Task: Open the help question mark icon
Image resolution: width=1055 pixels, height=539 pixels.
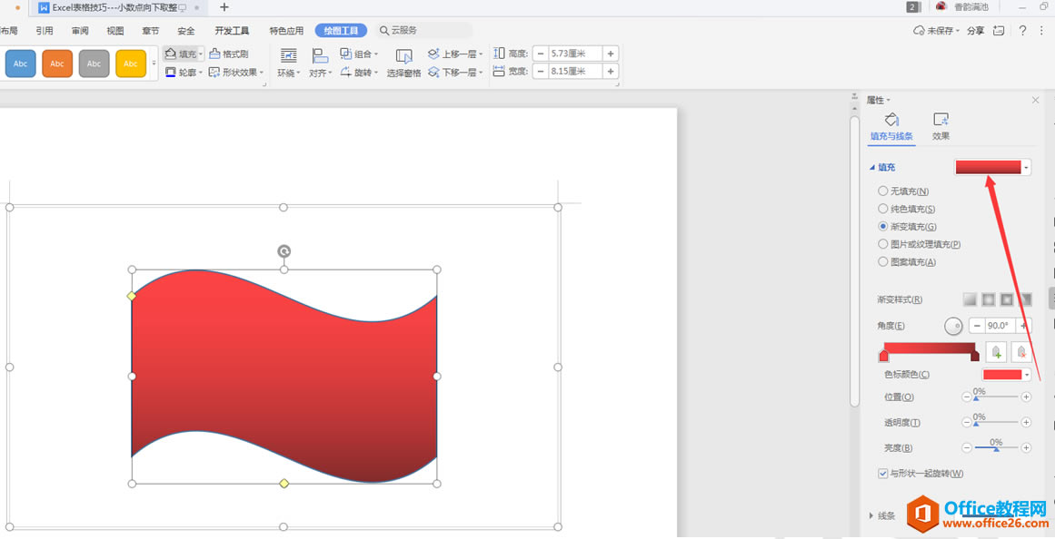Action: click(x=1022, y=30)
